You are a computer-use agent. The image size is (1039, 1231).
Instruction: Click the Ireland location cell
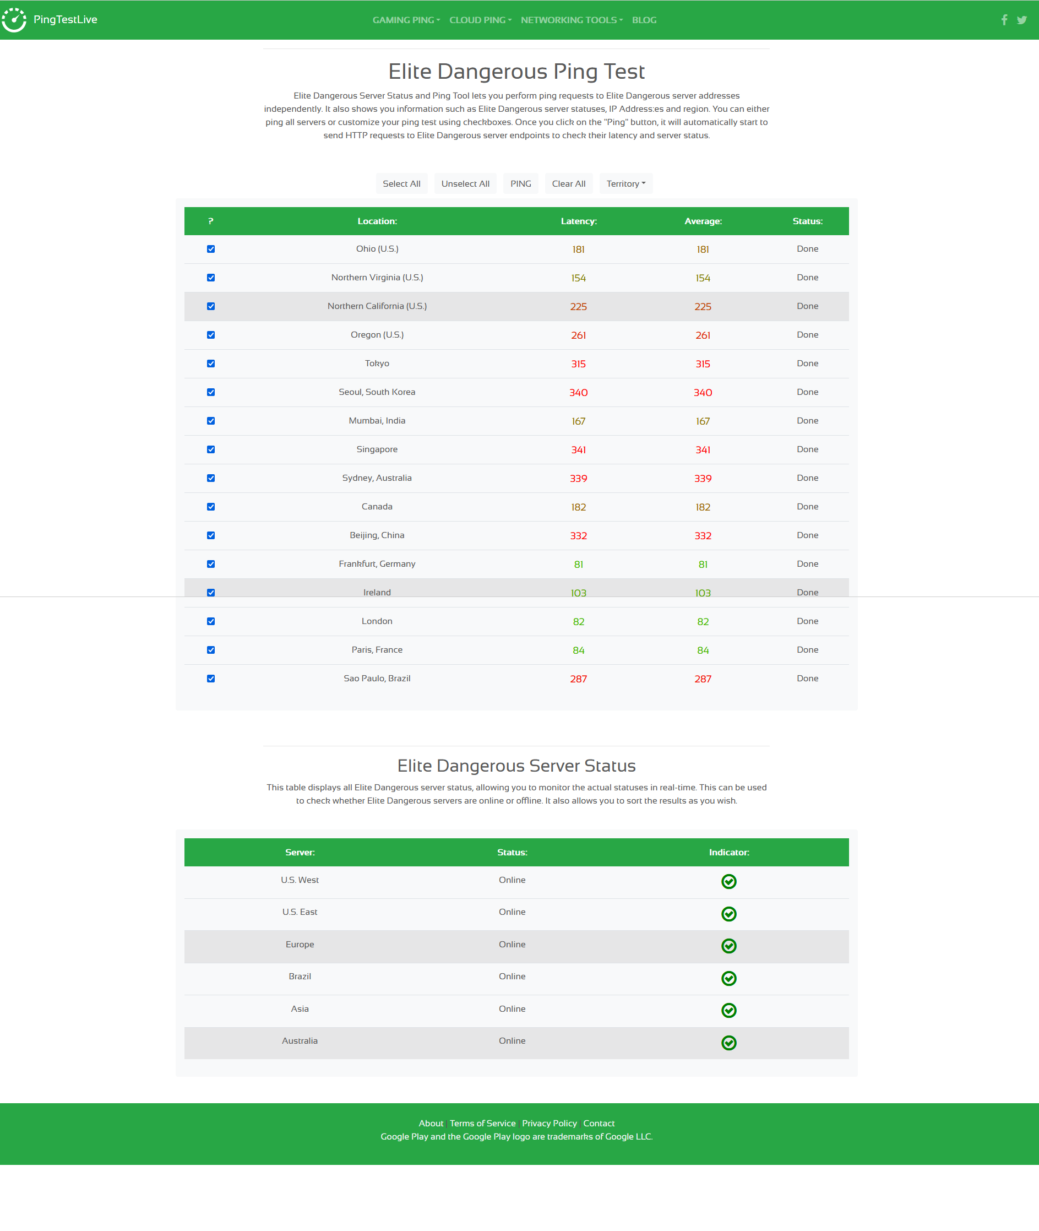tap(377, 592)
